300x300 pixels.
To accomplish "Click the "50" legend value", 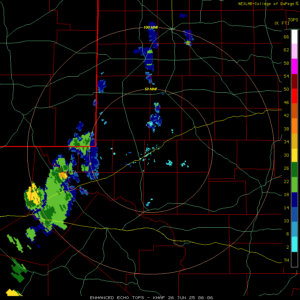I will click(x=286, y=89).
